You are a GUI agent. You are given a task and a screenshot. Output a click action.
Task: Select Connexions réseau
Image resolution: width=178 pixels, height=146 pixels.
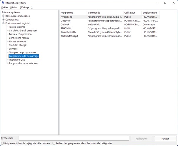19,38
